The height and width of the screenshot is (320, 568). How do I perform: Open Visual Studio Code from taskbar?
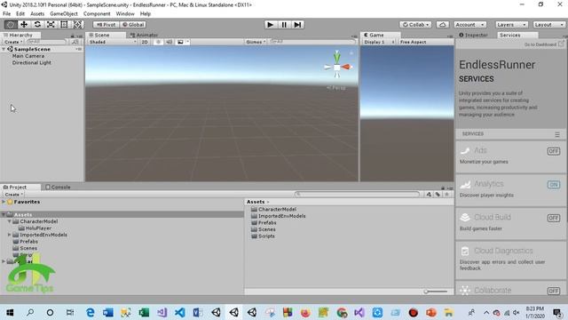pos(179,312)
